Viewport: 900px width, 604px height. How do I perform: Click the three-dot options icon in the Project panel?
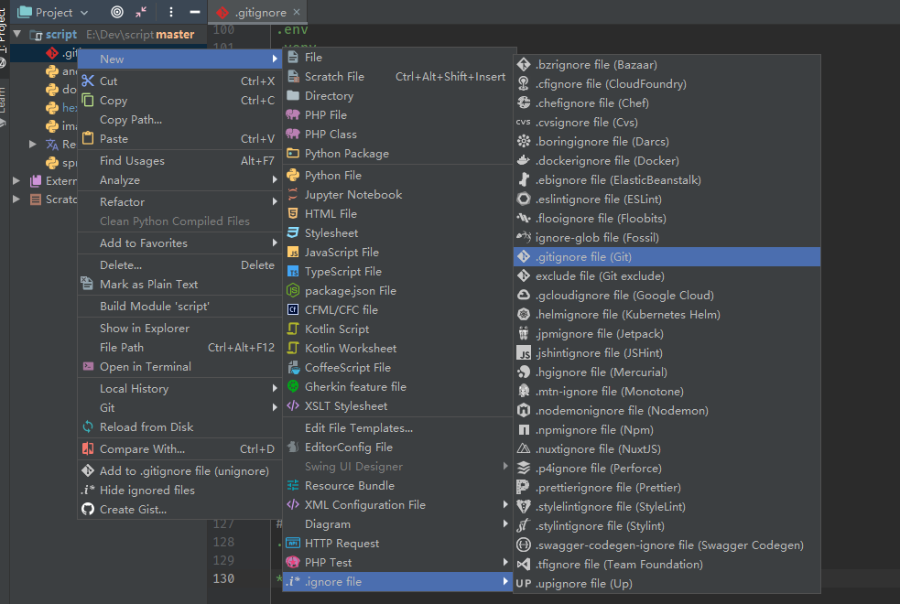tap(171, 12)
